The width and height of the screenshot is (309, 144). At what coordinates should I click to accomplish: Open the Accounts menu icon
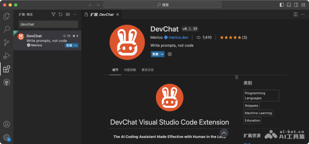[x=7, y=124]
